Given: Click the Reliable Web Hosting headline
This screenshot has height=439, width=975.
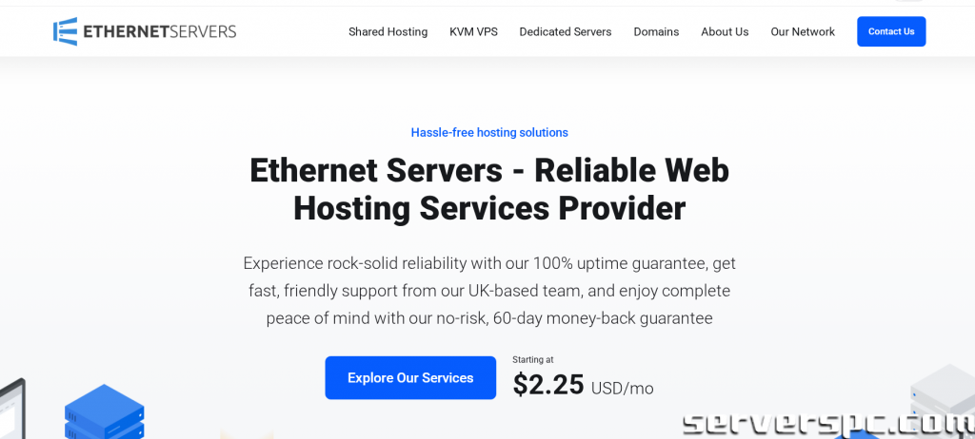Looking at the screenshot, I should tap(489, 189).
